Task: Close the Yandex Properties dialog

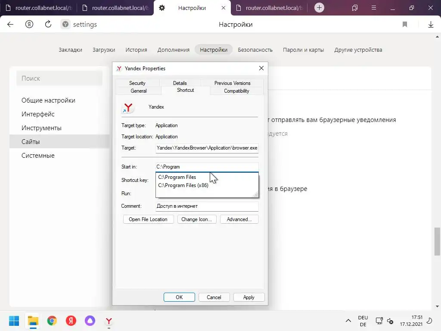Action: (261, 69)
